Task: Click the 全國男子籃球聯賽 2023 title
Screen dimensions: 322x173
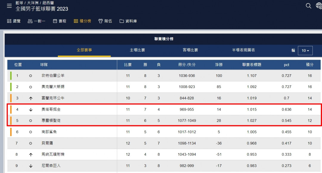Action: coord(42,9)
